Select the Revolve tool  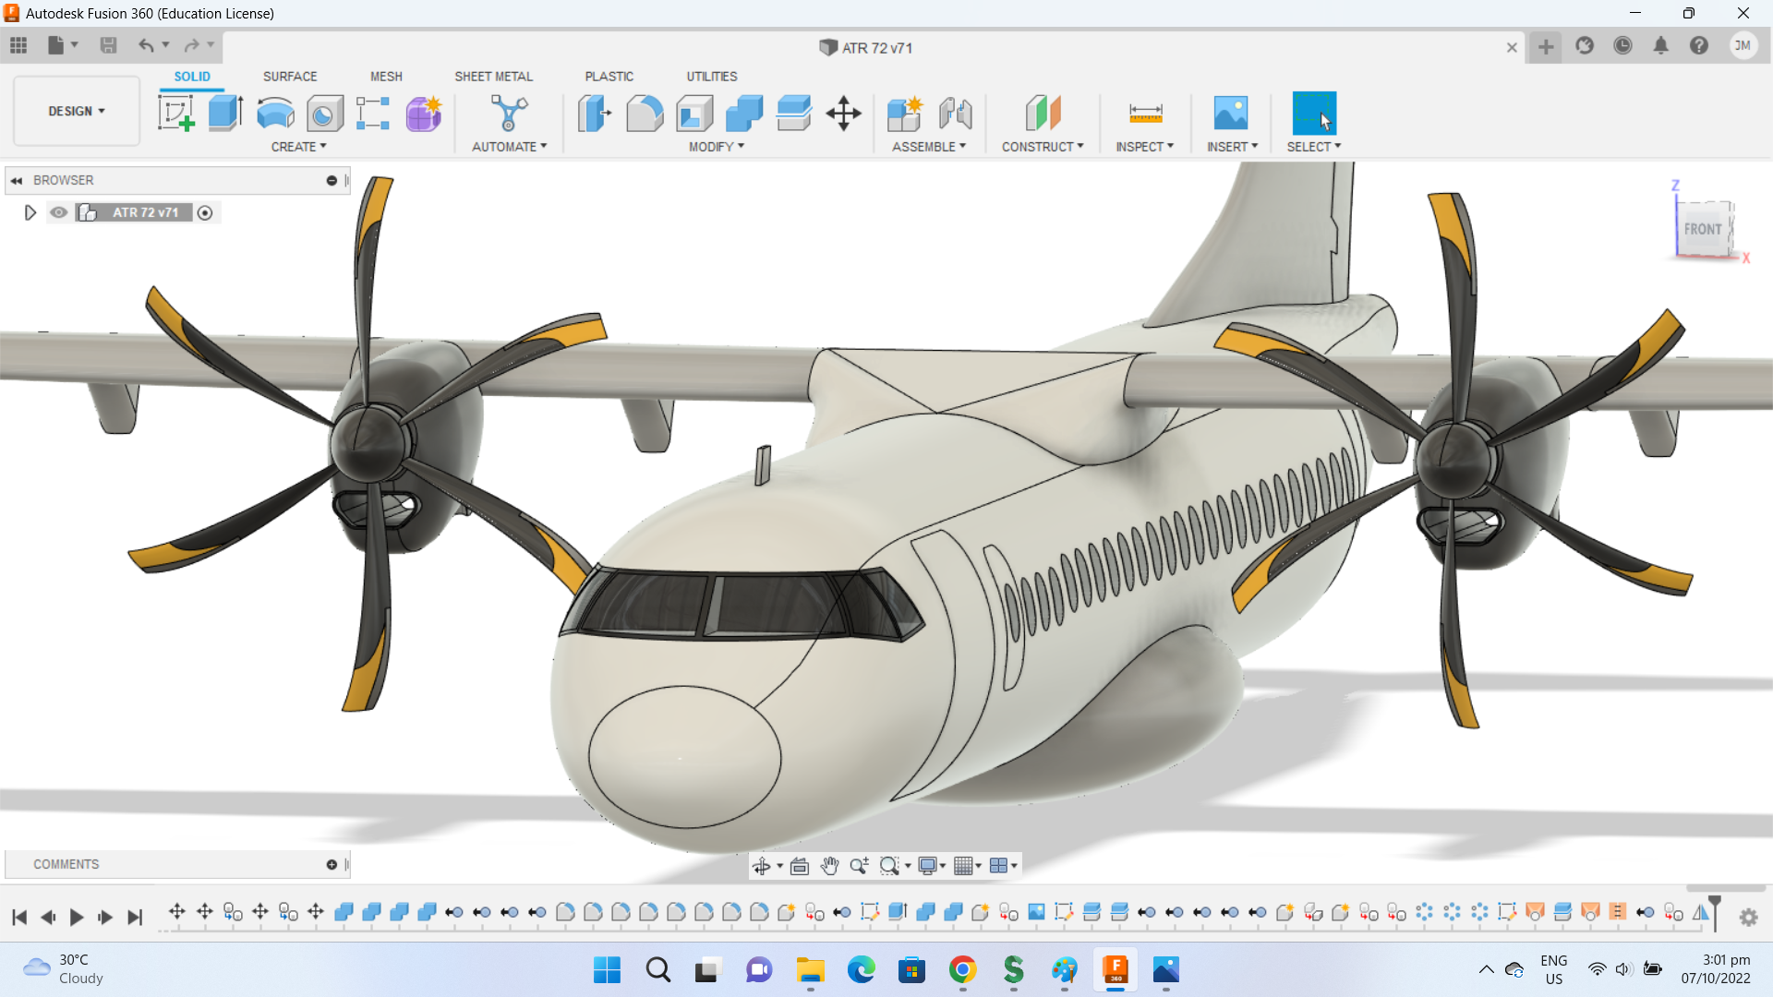coord(275,114)
